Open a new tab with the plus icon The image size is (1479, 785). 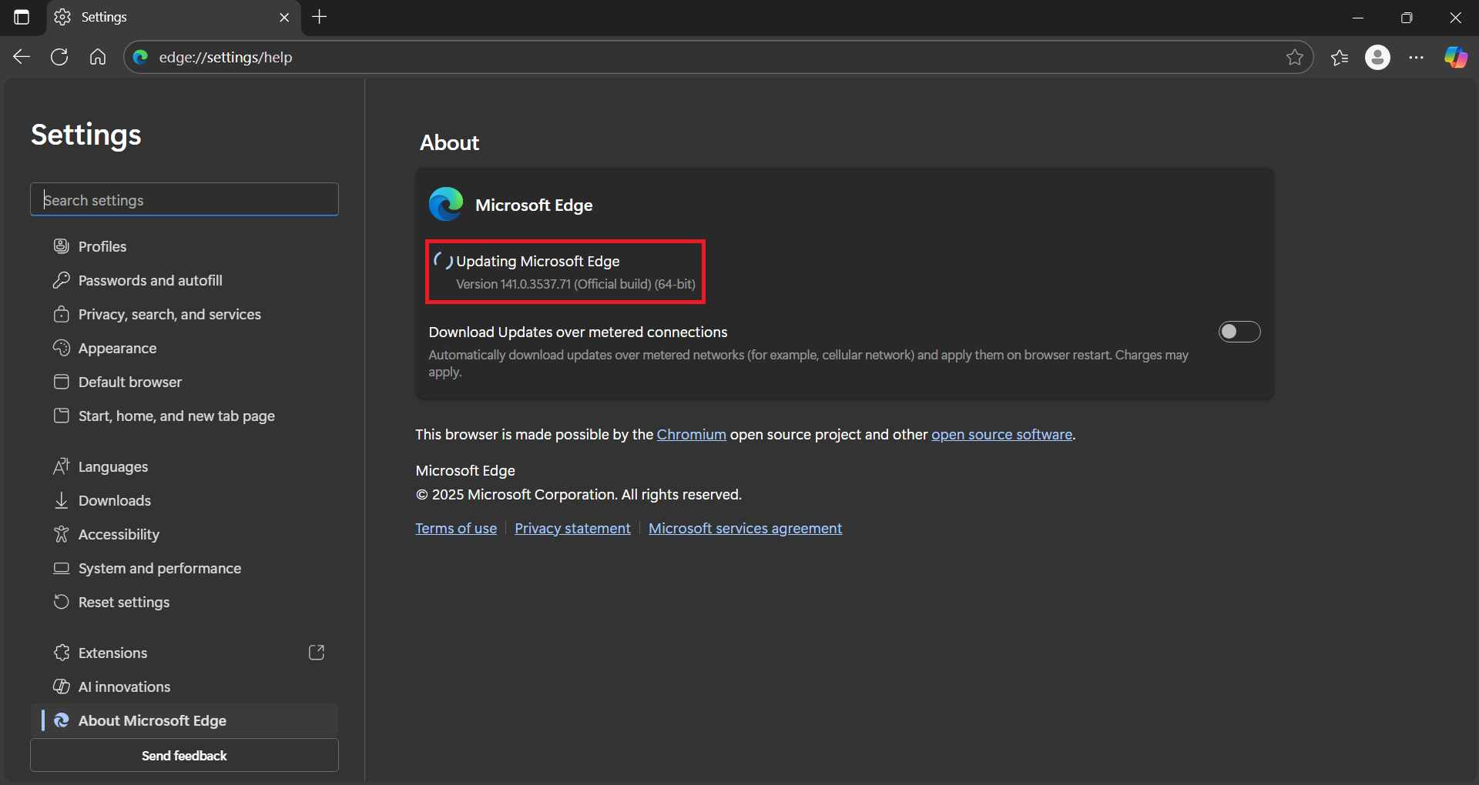[x=320, y=17]
